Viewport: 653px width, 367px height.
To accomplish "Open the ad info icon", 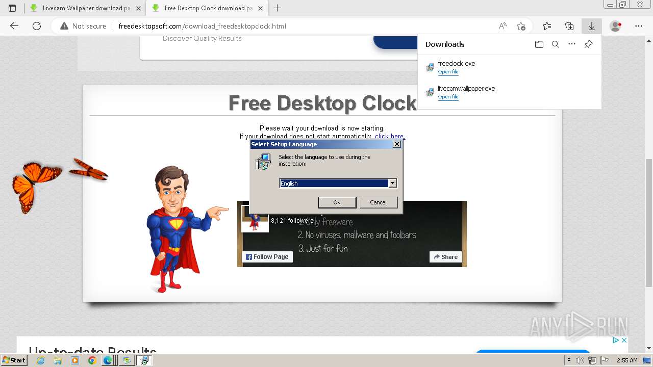I will (x=616, y=340).
